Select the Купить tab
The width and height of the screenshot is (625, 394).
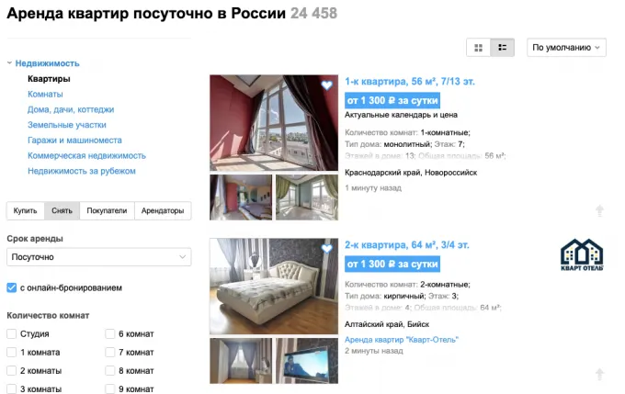coord(25,210)
